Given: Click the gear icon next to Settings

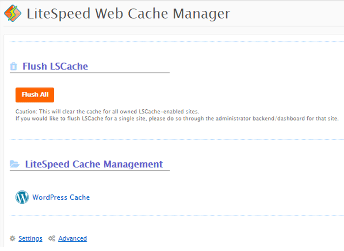Looking at the screenshot, I should click(x=12, y=238).
